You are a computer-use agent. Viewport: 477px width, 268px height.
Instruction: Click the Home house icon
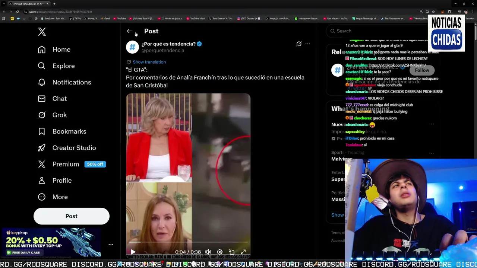(x=42, y=50)
